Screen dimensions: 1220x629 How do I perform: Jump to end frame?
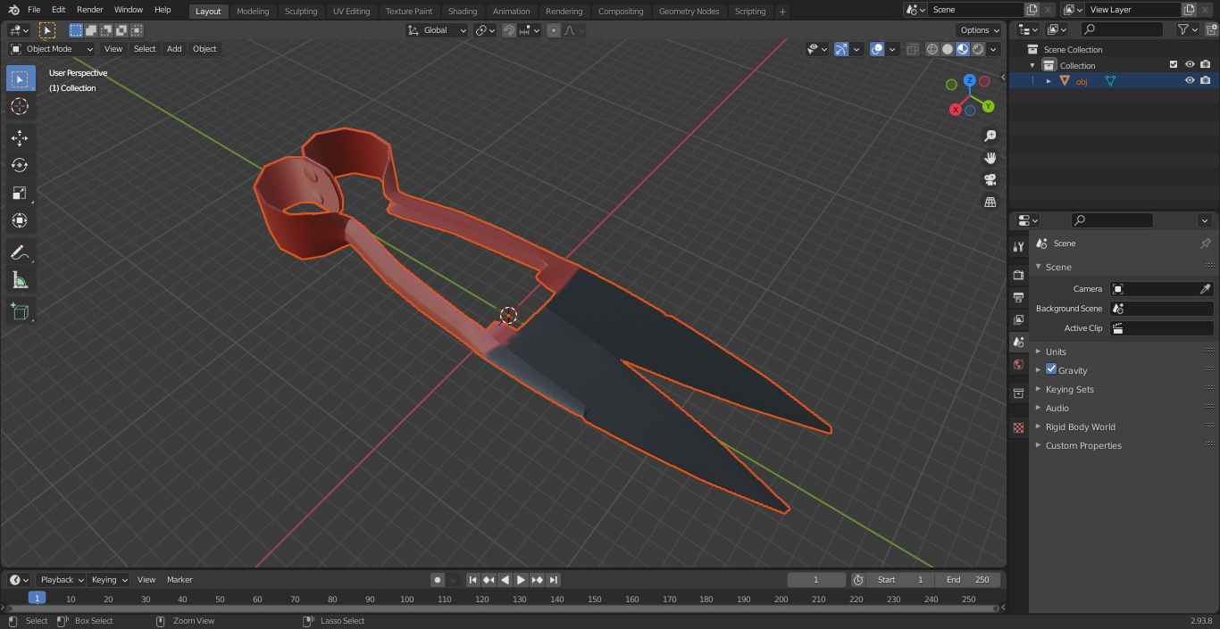[x=553, y=580]
